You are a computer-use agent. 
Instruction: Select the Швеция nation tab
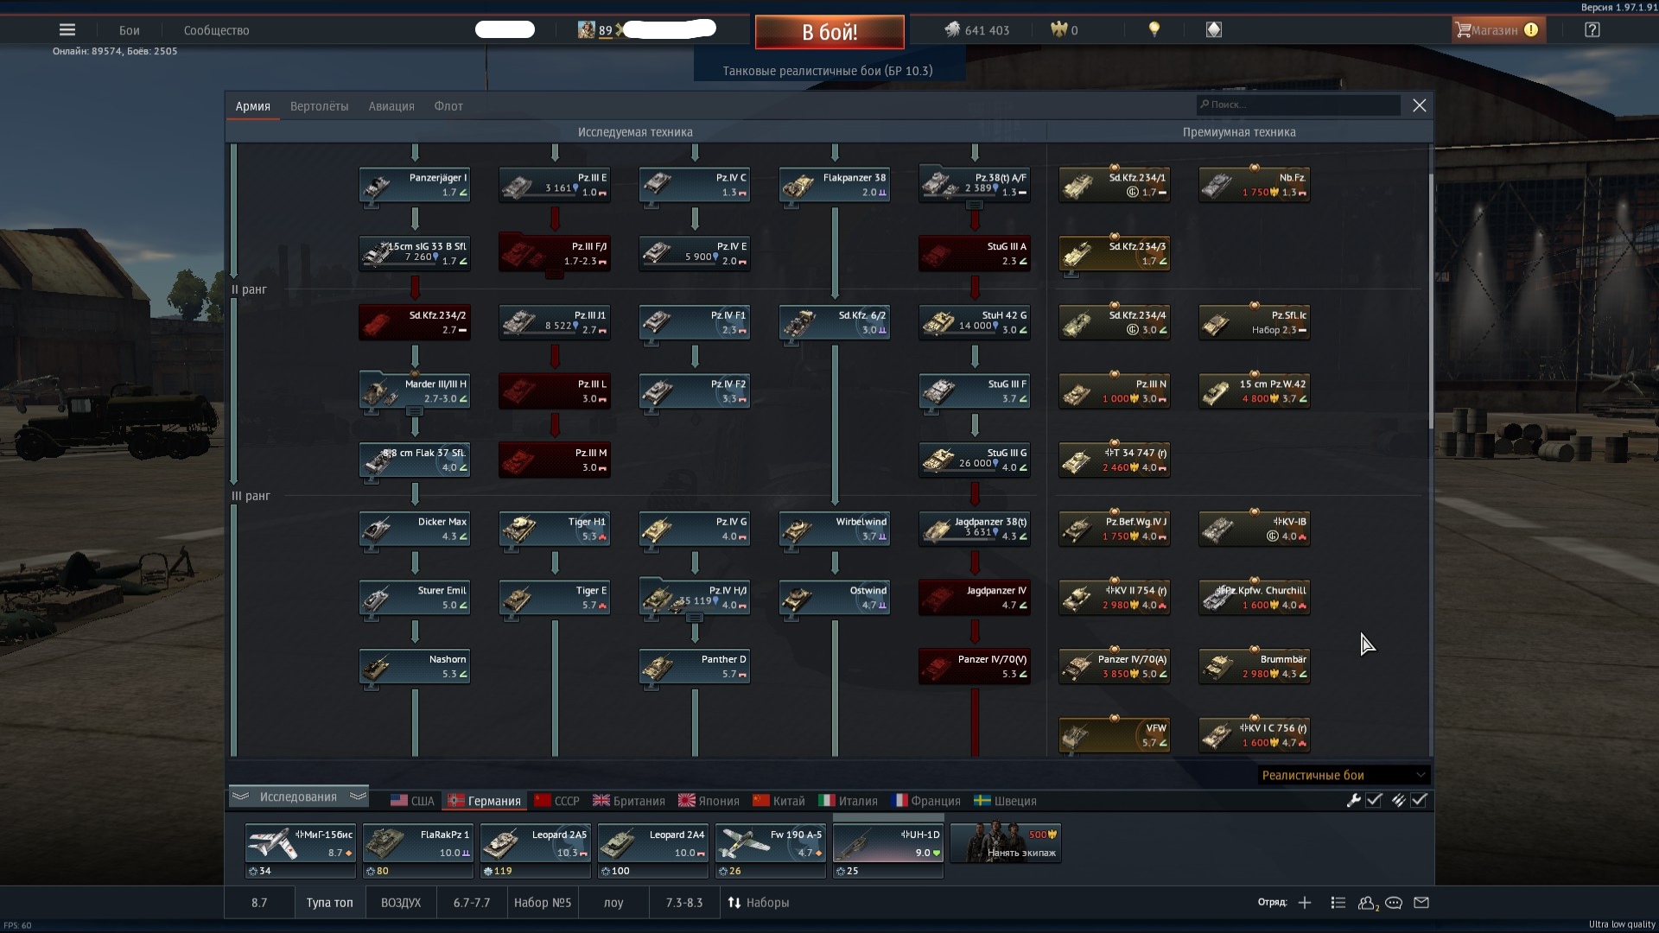pyautogui.click(x=1005, y=801)
